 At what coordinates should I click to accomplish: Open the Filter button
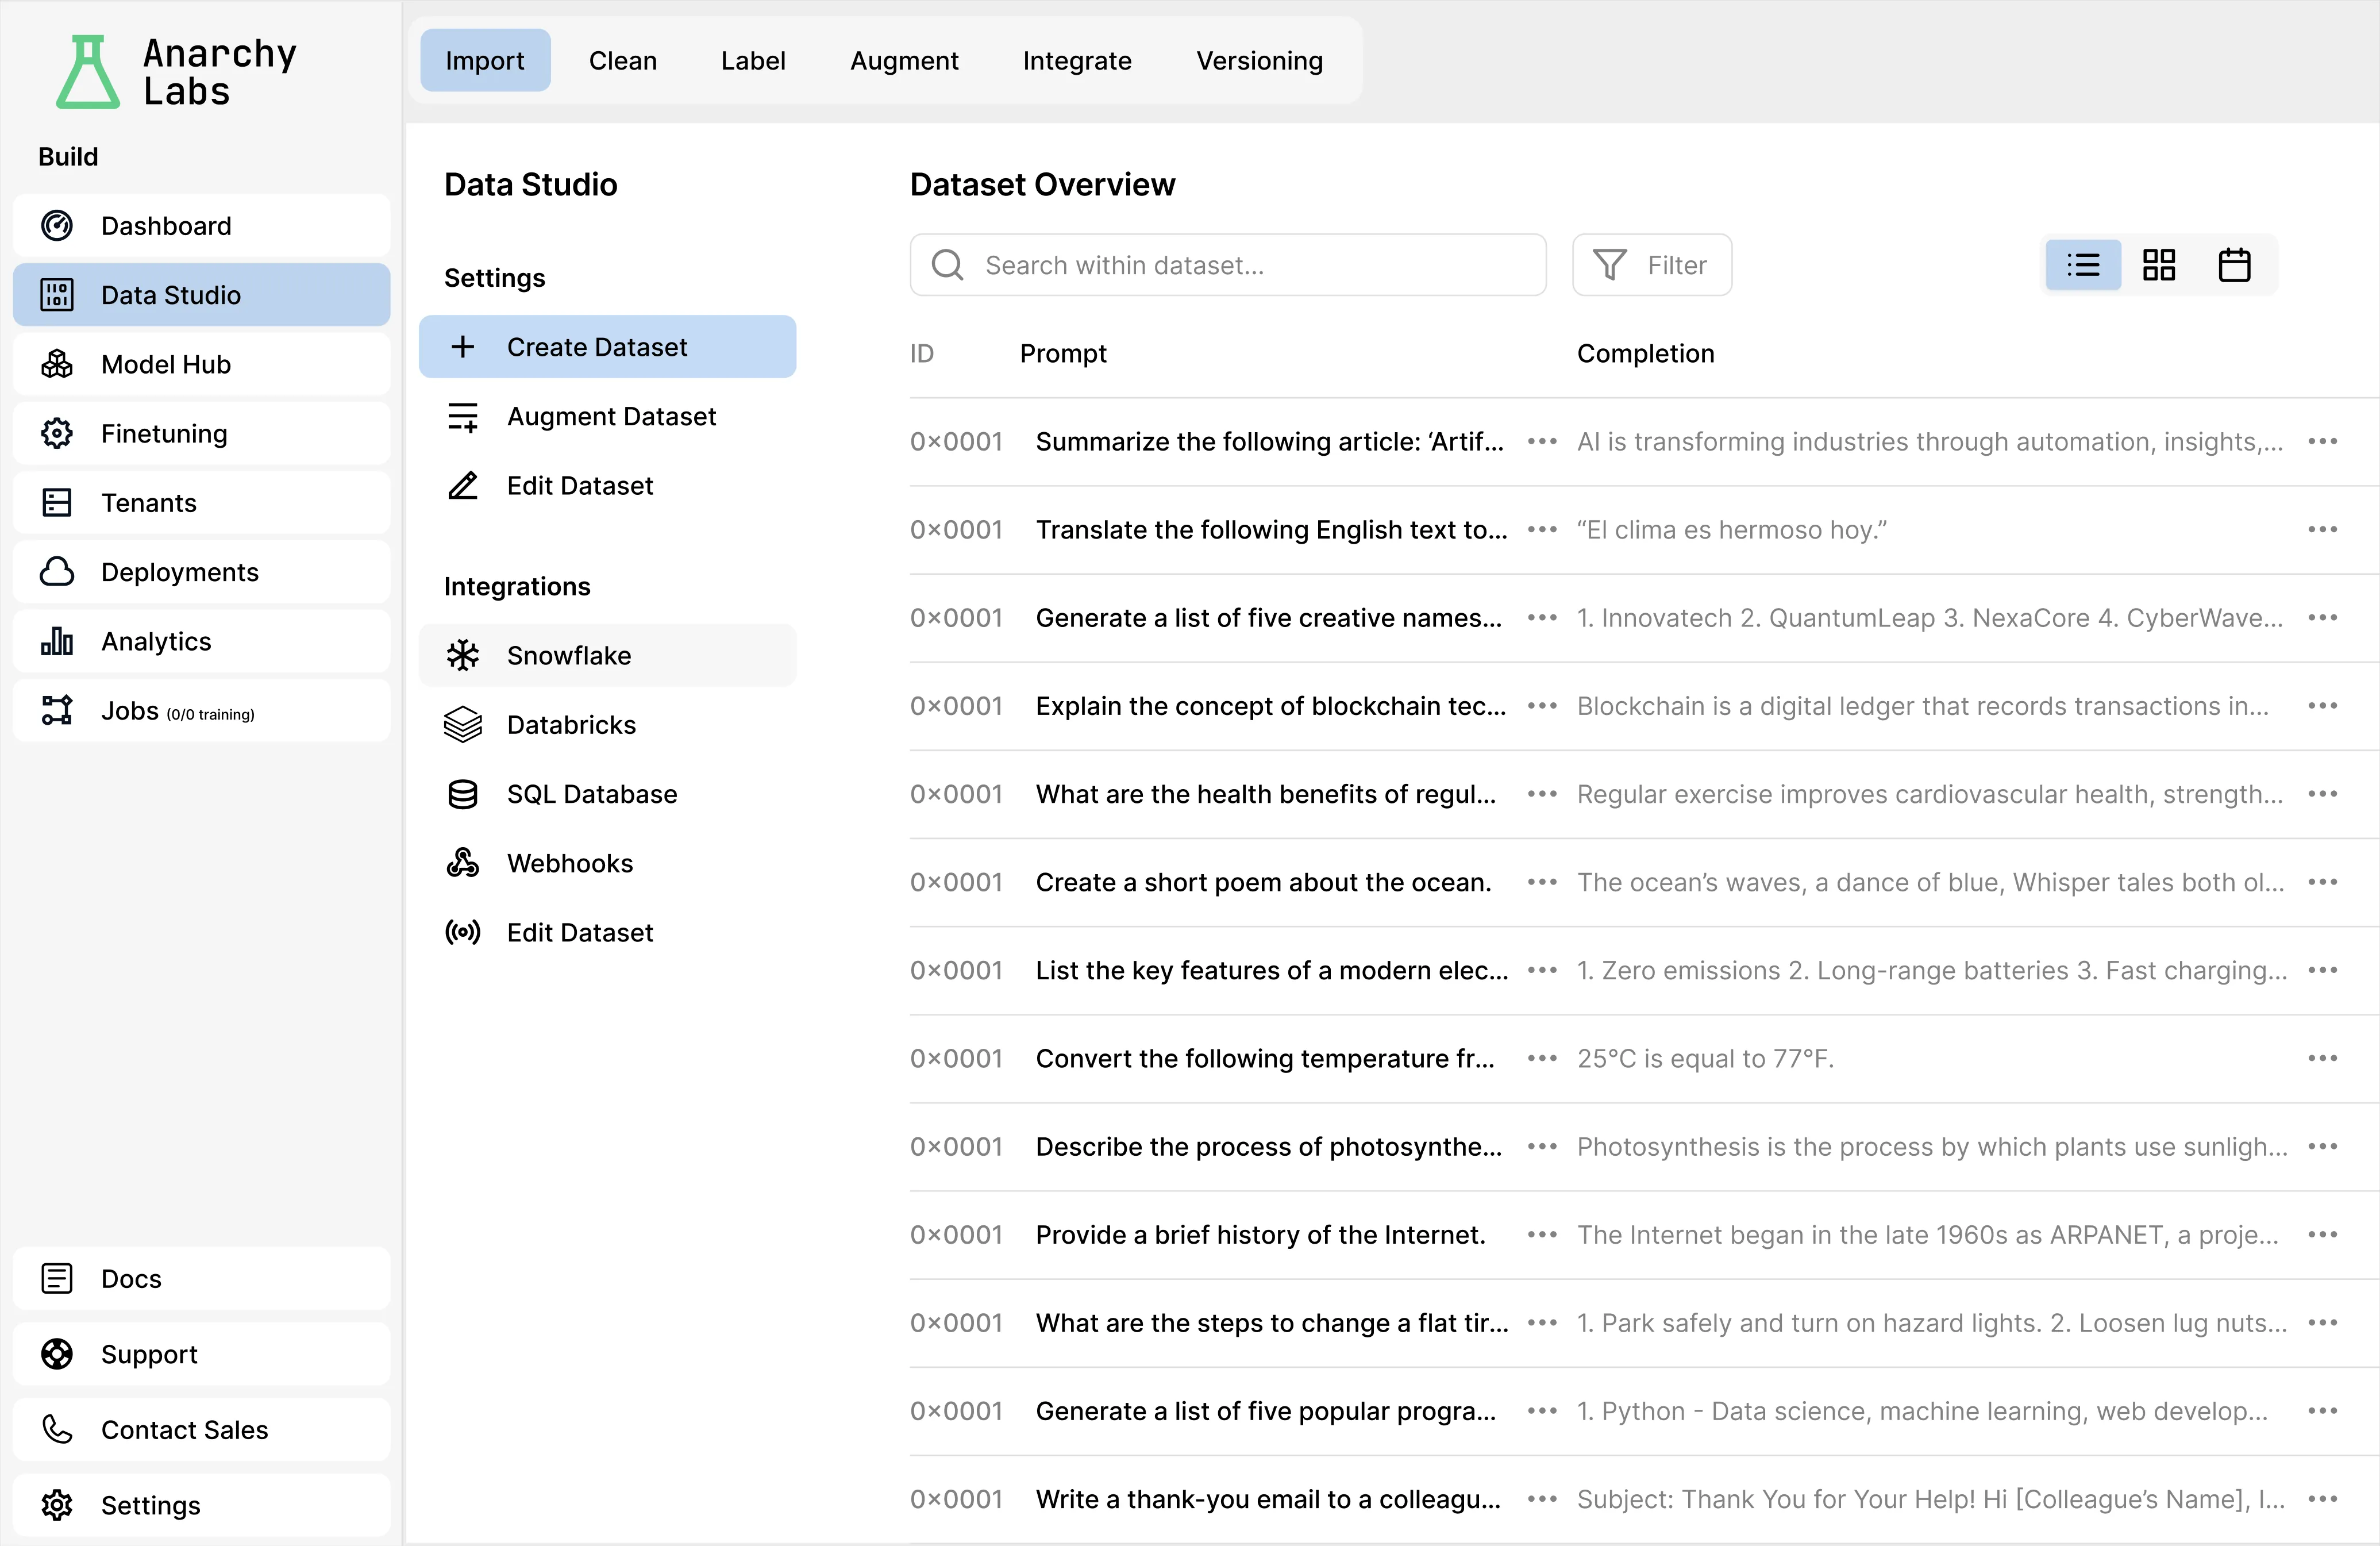point(1652,265)
